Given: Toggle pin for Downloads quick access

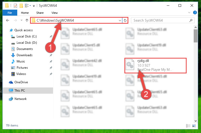Looking at the screenshot, I should point(51,55).
